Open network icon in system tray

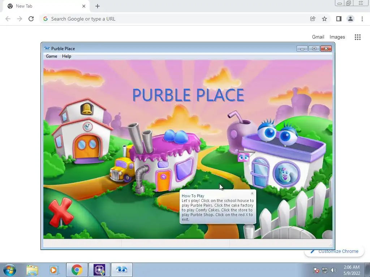[x=325, y=270]
